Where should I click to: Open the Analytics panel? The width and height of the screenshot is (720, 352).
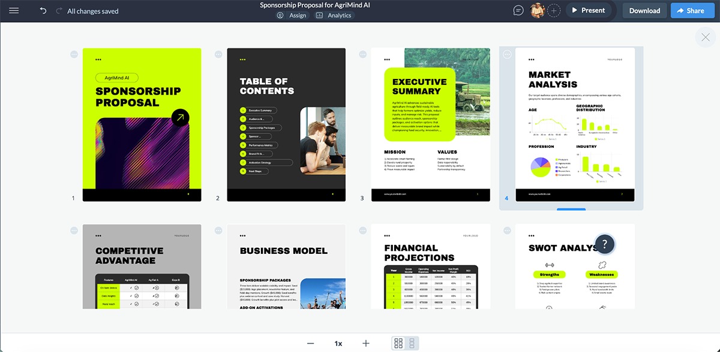click(x=334, y=16)
